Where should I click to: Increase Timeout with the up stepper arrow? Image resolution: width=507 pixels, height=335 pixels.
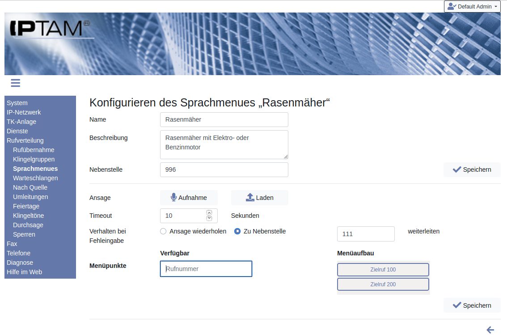[209, 212]
